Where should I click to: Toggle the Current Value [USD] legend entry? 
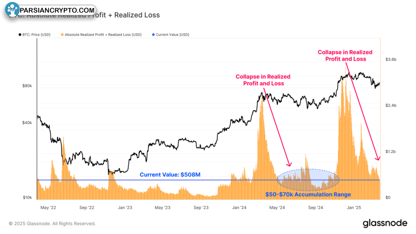tap(170, 35)
